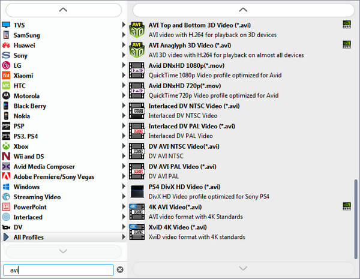Click the Avid Media Composer icon
The image size is (360, 279).
6,166
